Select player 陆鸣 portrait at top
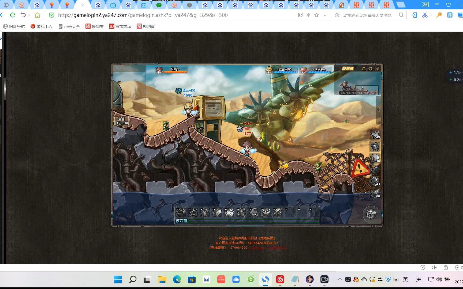The image size is (463, 289). 159,70
